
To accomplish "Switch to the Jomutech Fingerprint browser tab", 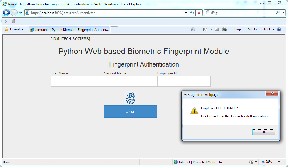I will (70, 29).
